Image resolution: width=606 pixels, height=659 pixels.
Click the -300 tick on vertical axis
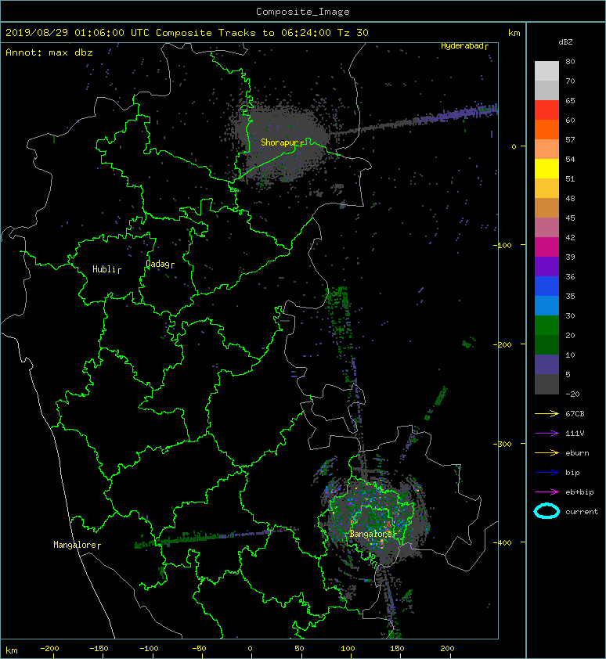coord(503,445)
